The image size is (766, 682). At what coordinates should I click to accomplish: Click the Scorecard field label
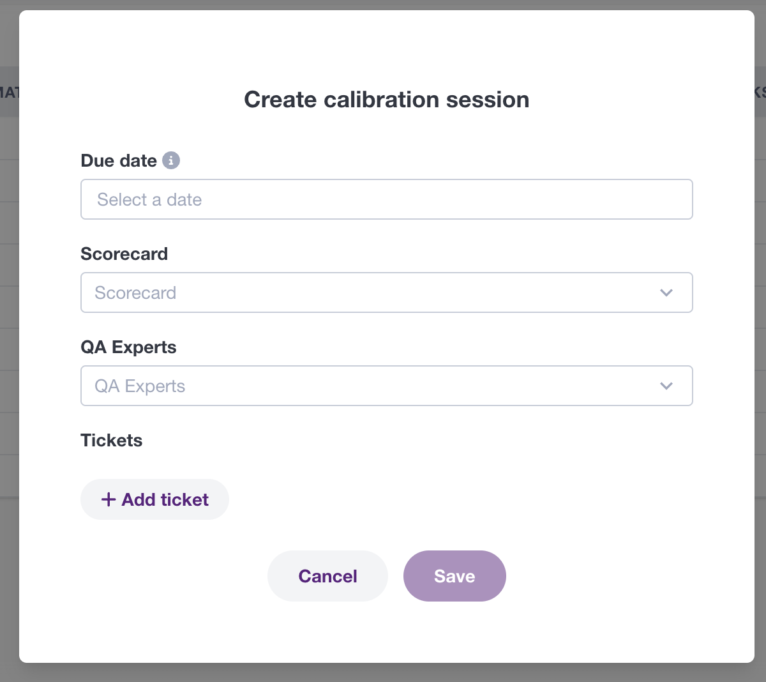pos(124,254)
